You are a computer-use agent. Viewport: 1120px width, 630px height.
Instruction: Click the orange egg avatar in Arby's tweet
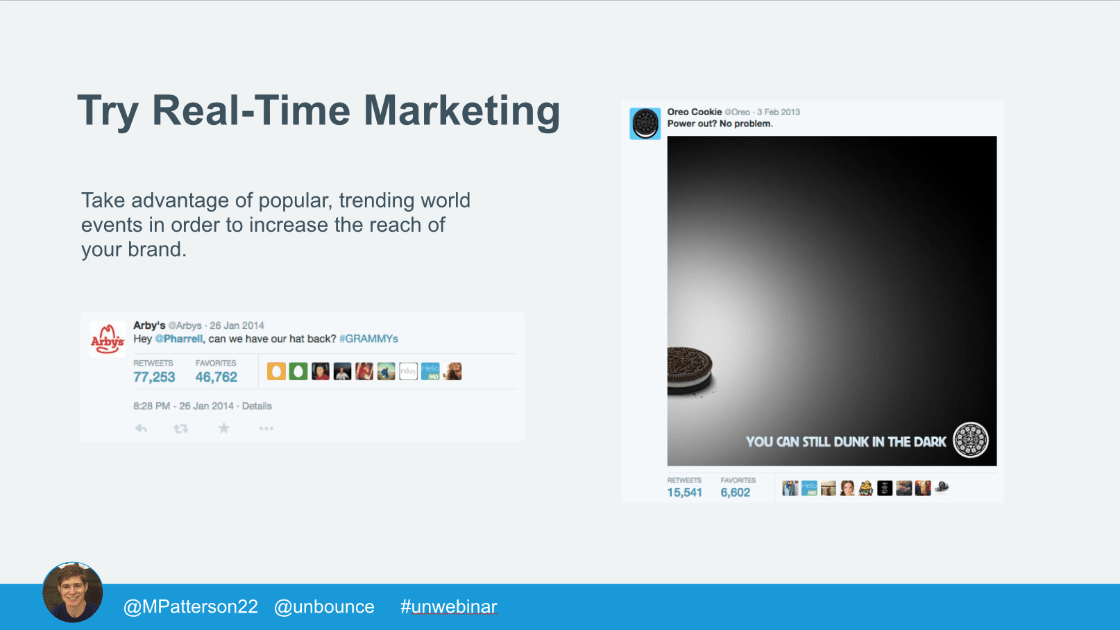point(276,371)
